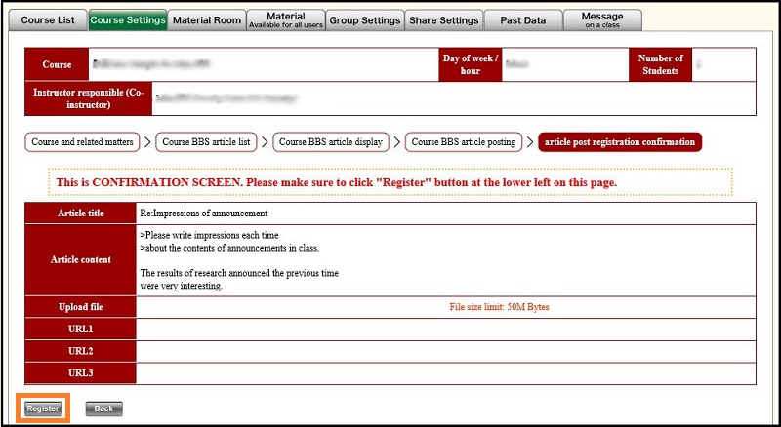Select the URL1 field row
The width and height of the screenshot is (781, 427).
click(445, 330)
